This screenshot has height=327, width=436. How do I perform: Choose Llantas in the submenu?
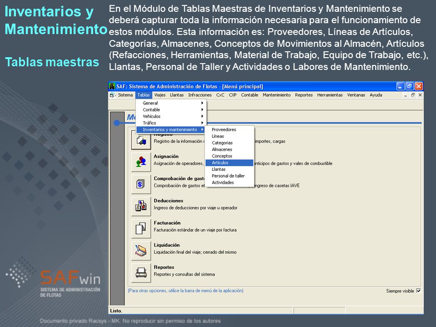(x=229, y=169)
